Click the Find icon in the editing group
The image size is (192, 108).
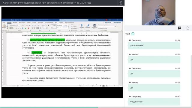73,25
